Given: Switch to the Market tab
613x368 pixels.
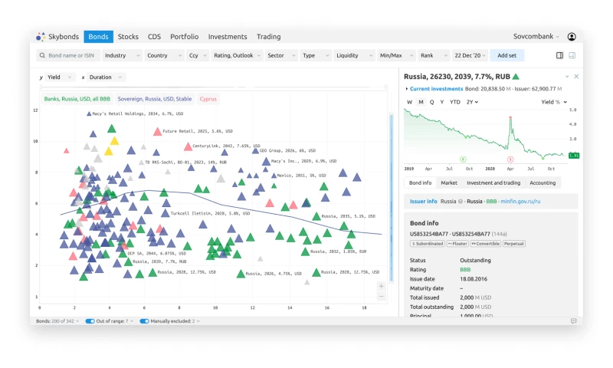Looking at the screenshot, I should click(x=449, y=183).
